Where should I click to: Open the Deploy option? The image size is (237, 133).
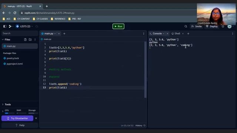[212, 26]
